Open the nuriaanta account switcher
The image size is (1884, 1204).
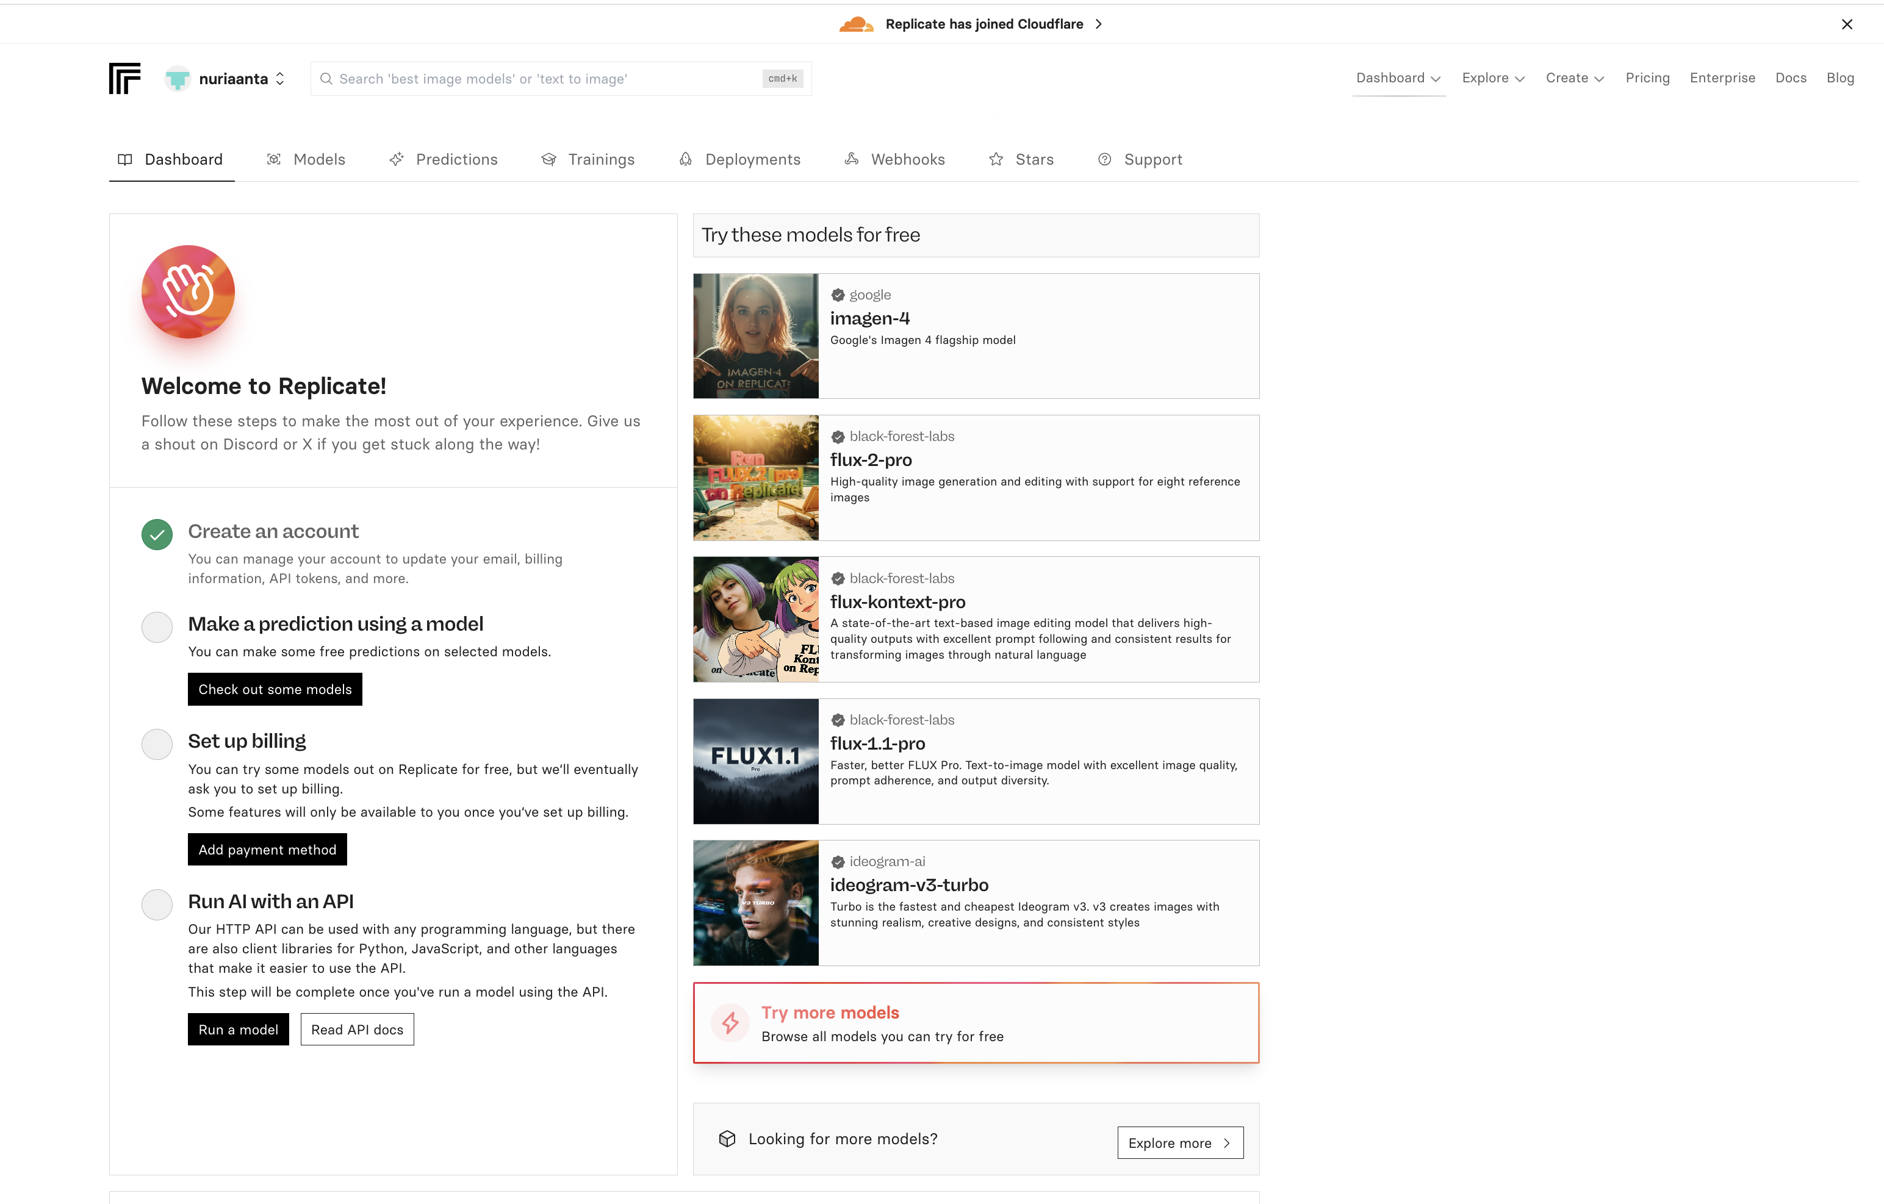tap(225, 79)
